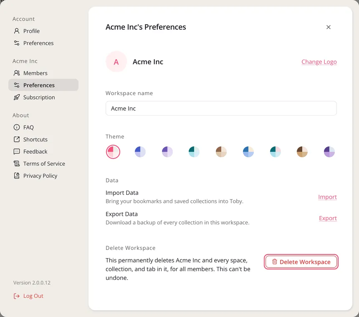Select the teal-pink theme swatch
Image resolution: width=359 pixels, height=317 pixels.
[x=275, y=152]
